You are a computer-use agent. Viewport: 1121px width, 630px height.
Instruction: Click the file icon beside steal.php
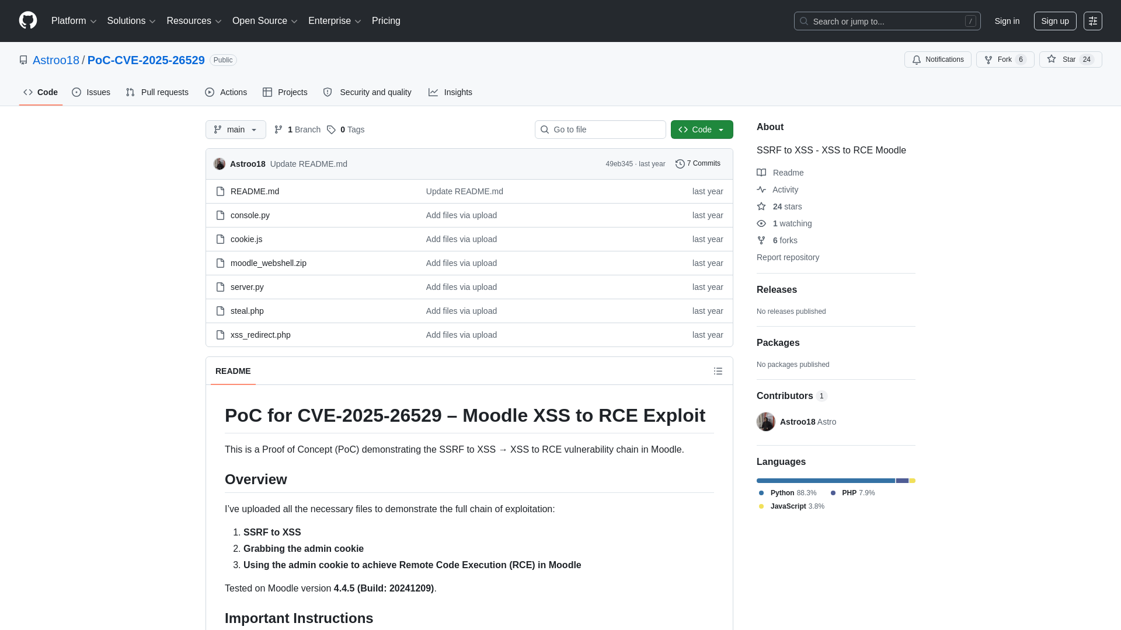coord(220,311)
